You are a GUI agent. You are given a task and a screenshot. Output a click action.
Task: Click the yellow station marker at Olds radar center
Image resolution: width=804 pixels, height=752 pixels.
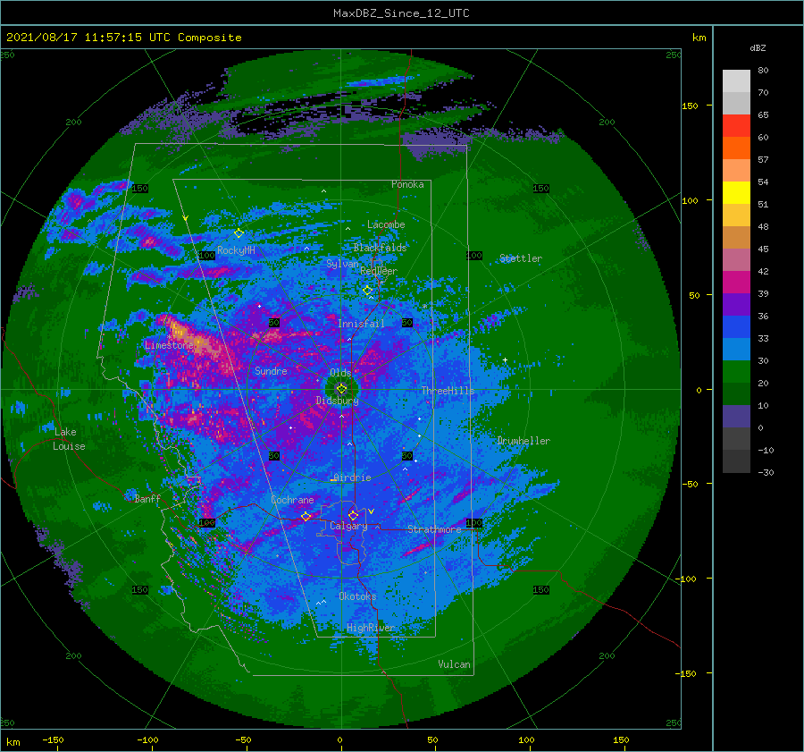pos(341,389)
